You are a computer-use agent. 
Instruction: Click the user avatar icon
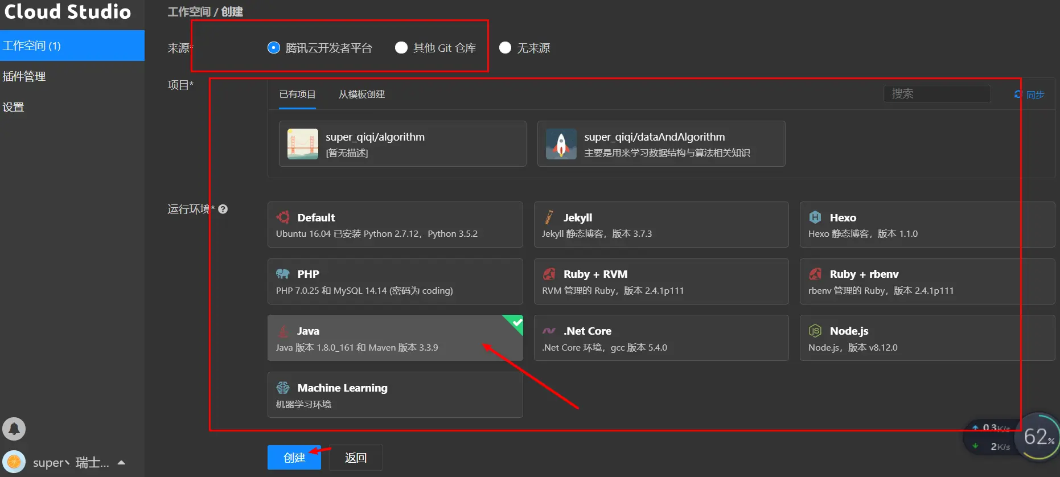coord(14,462)
